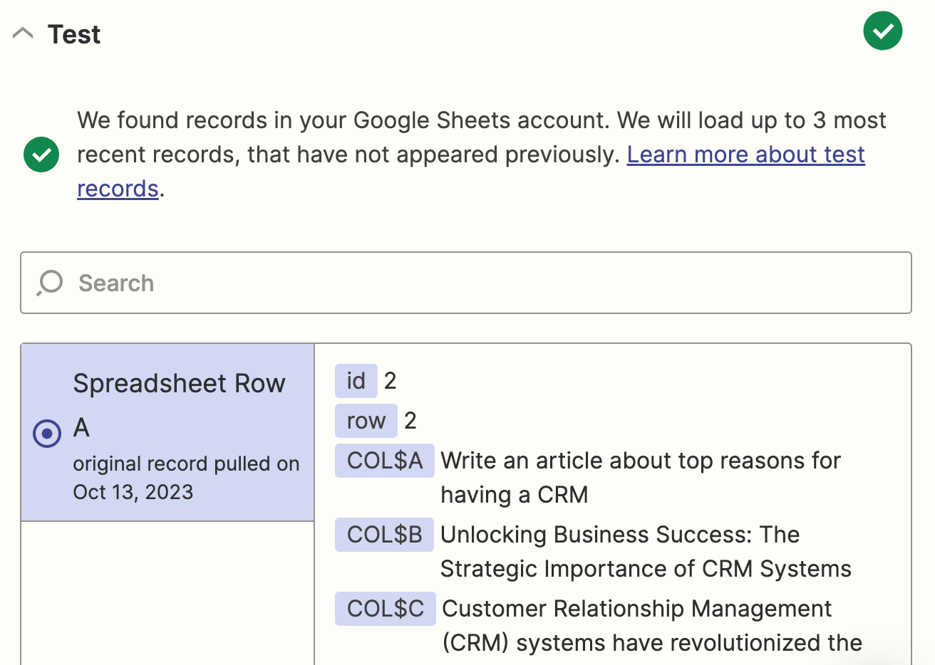Collapse the Test section chevron
Screen dimensions: 935x665
pos(23,33)
